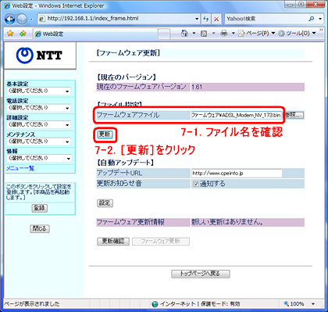Open the ツール(O) menu
Image resolution: width=328 pixels, height=312 pixels.
tap(297, 34)
